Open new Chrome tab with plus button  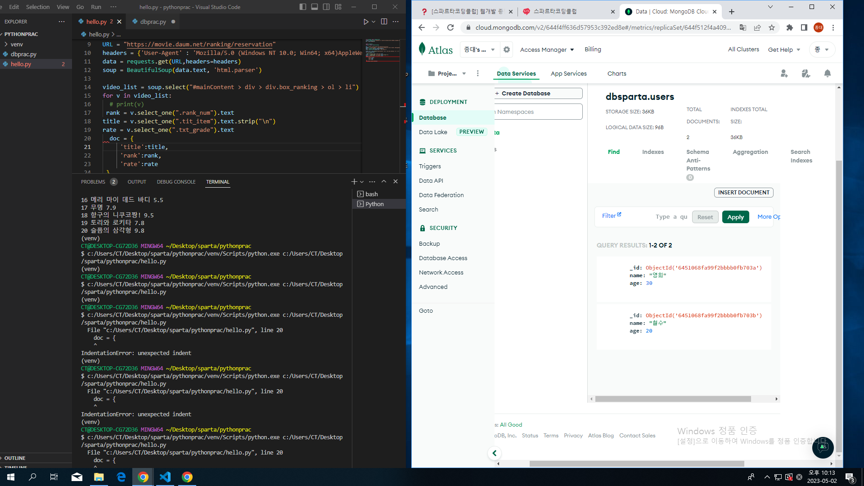click(x=732, y=12)
